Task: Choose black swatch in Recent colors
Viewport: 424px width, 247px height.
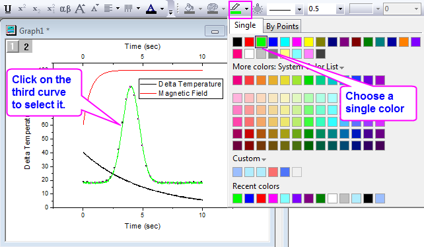Action: 368,198
